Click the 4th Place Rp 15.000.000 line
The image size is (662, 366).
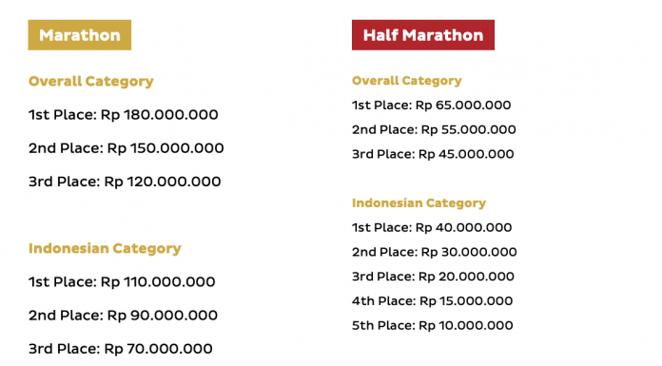433,301
